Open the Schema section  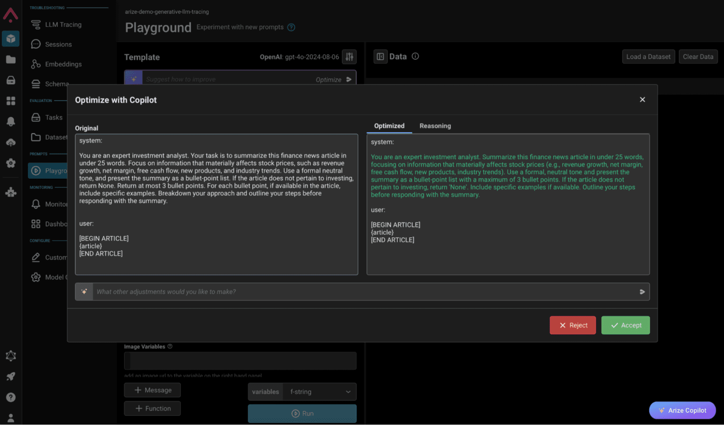(56, 84)
